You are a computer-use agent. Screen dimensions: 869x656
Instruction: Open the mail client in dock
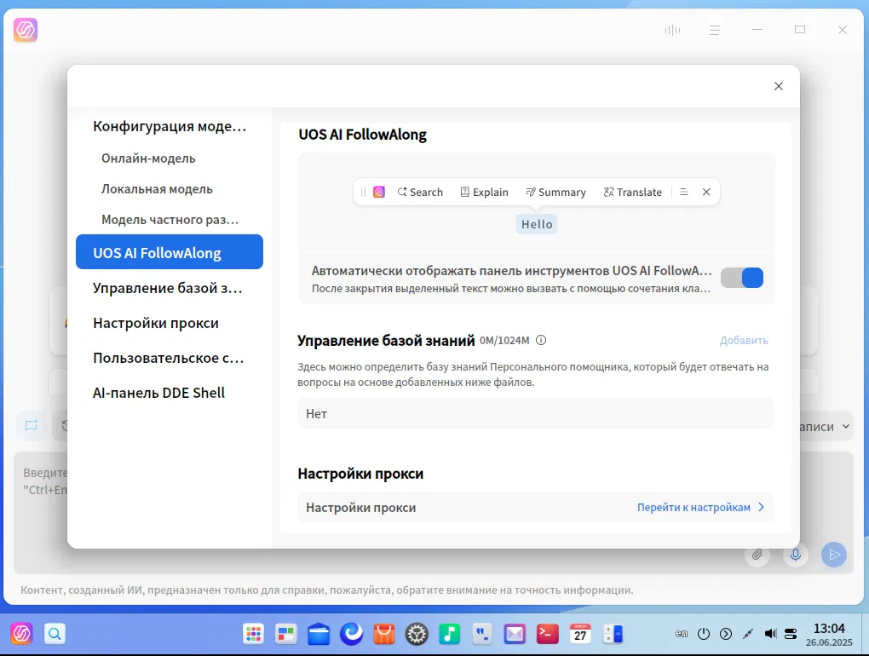(x=515, y=634)
